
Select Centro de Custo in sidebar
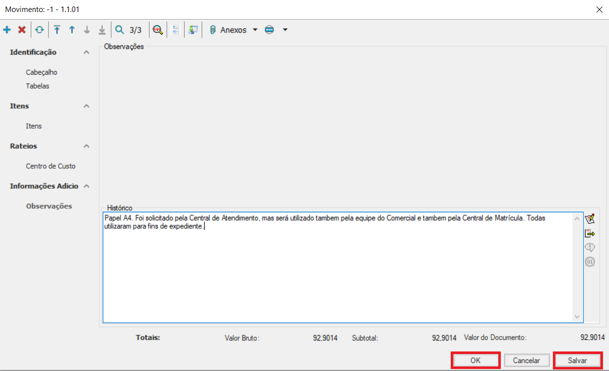51,166
